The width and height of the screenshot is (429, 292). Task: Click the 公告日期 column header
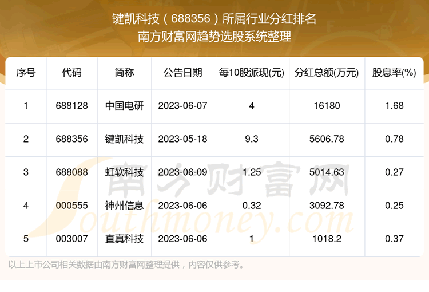[x=183, y=73]
